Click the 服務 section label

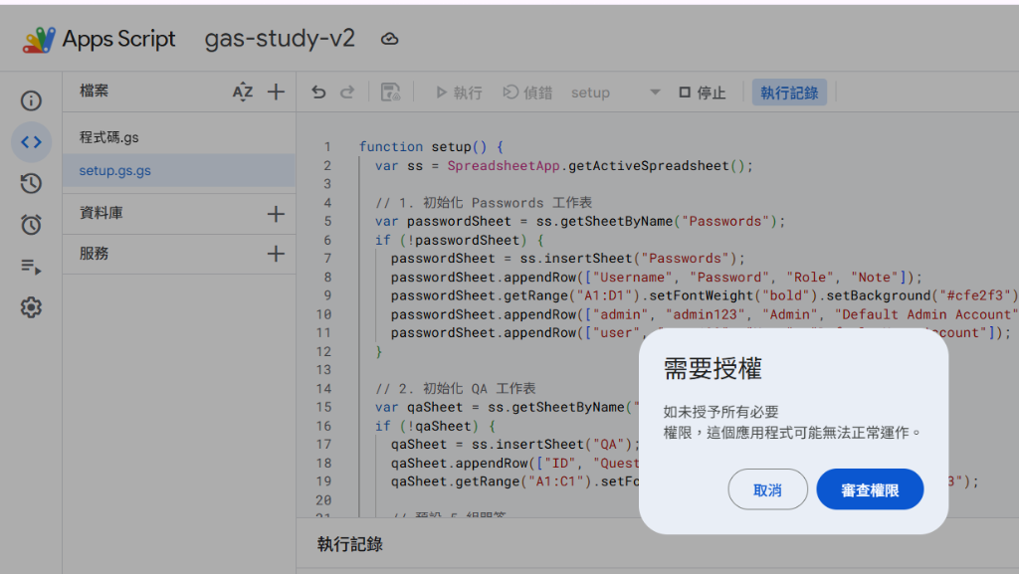click(95, 254)
